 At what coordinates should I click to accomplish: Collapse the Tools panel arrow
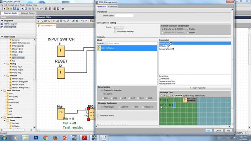point(34,17)
